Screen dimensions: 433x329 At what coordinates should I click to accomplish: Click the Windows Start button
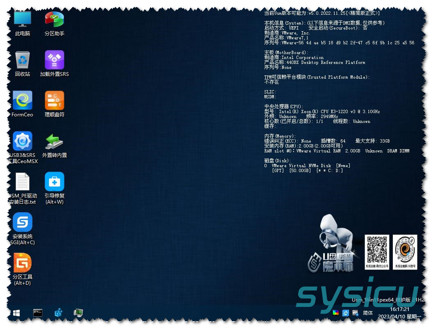[x=16, y=313]
